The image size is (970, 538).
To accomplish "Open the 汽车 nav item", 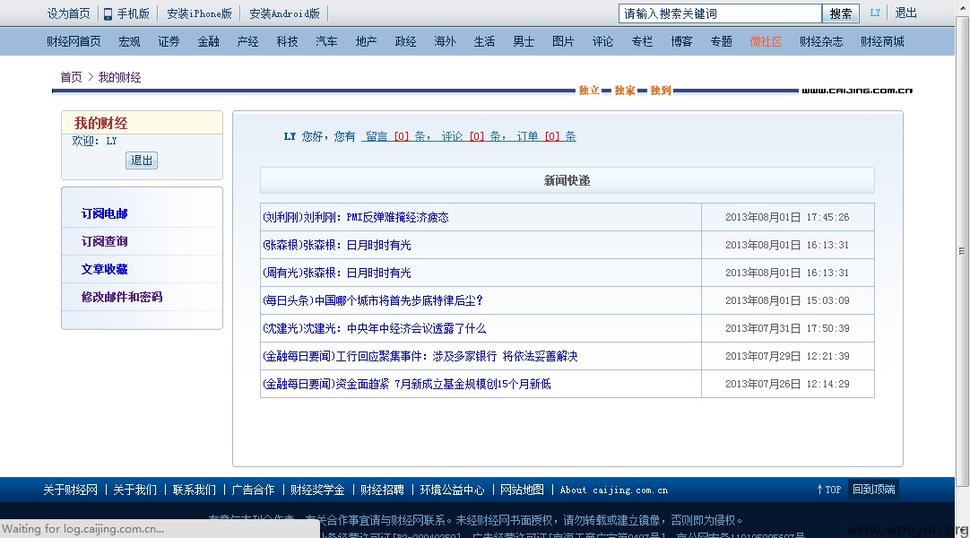I will point(326,41).
